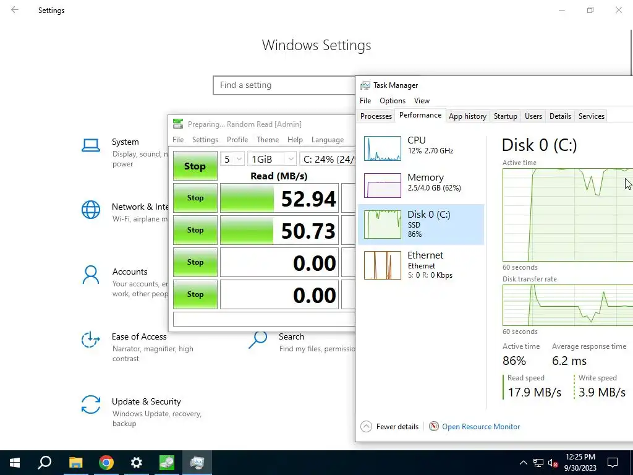Collapse Task Manager with Fewer details arrow
This screenshot has width=633, height=475.
(x=366, y=427)
